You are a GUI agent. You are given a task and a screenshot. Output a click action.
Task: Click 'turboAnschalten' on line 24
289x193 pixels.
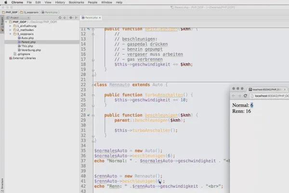(x=164, y=95)
